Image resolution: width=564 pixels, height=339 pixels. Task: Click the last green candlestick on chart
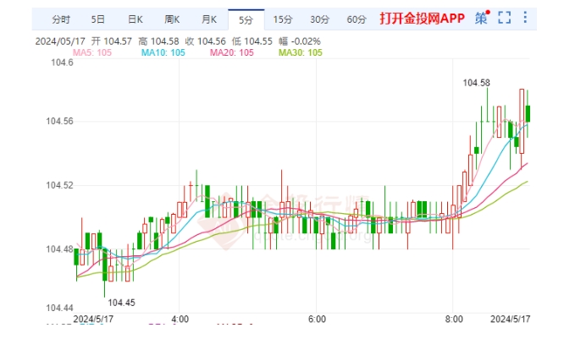pyautogui.click(x=528, y=114)
